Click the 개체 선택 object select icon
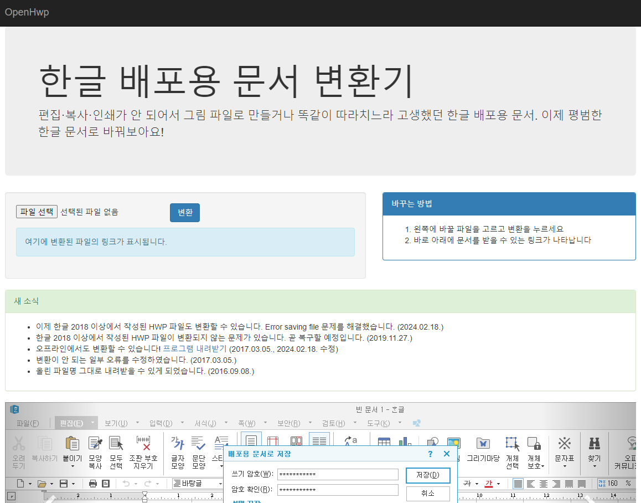The image size is (641, 503). [x=513, y=443]
